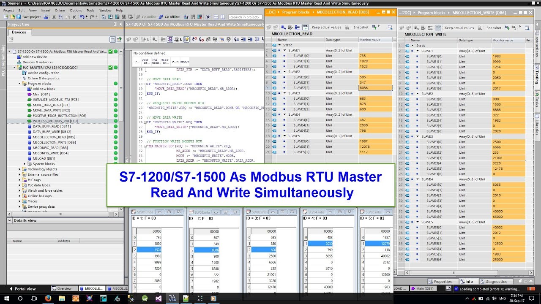Click the accessible devices icon in toolbar

coord(185,17)
